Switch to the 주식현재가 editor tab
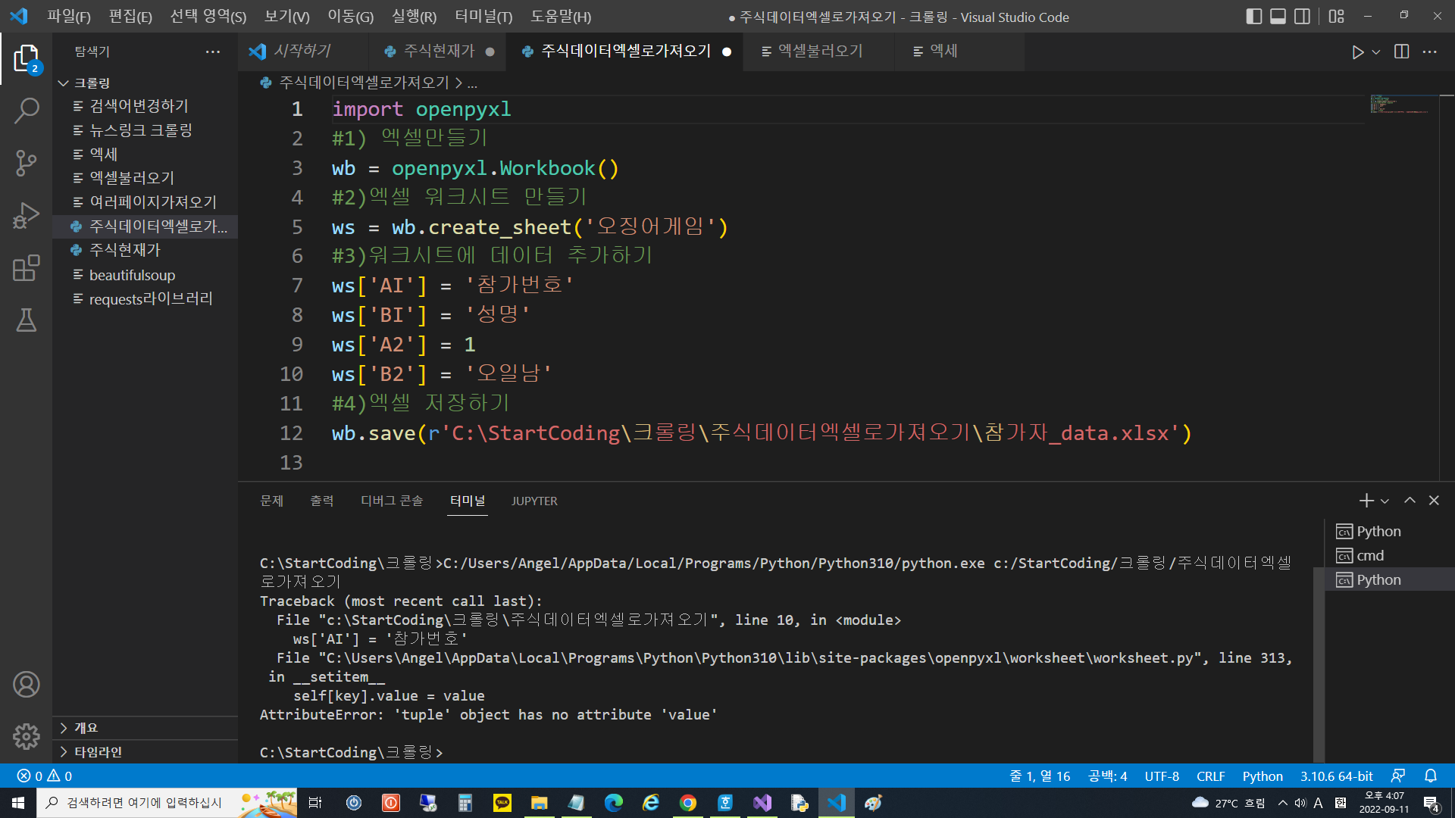This screenshot has height=818, width=1455. [x=439, y=52]
